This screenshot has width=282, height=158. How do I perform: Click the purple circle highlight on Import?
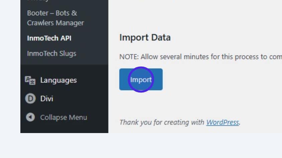click(141, 79)
